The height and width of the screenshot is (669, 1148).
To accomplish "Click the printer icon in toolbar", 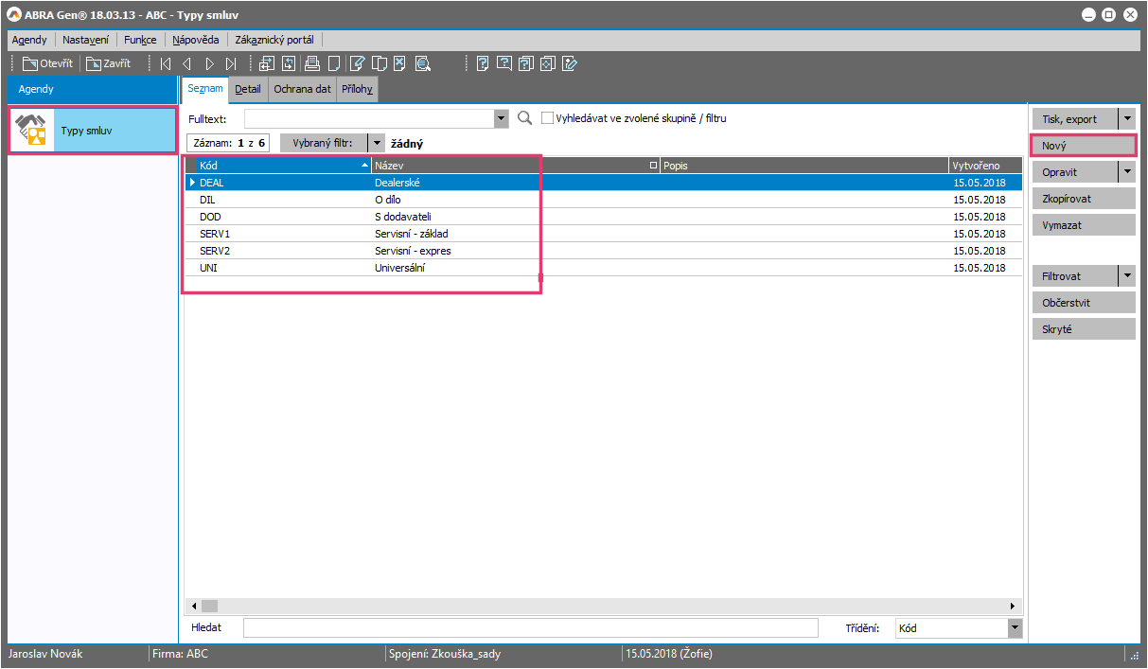I will click(x=311, y=64).
